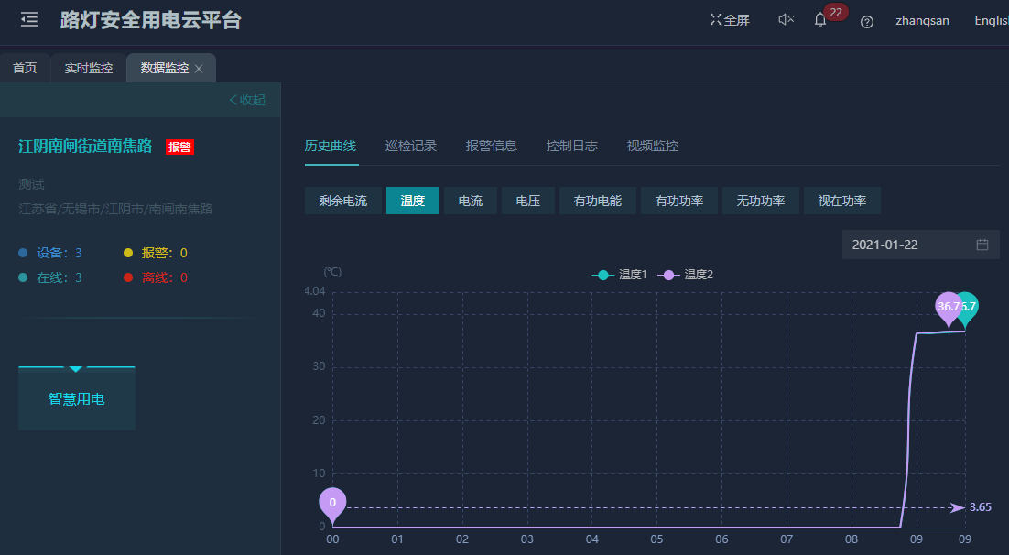The width and height of the screenshot is (1009, 555).
Task: Collapse the sidebar using 收起
Action: [x=247, y=100]
